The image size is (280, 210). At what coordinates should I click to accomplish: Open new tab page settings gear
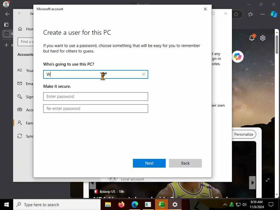[x=263, y=38]
